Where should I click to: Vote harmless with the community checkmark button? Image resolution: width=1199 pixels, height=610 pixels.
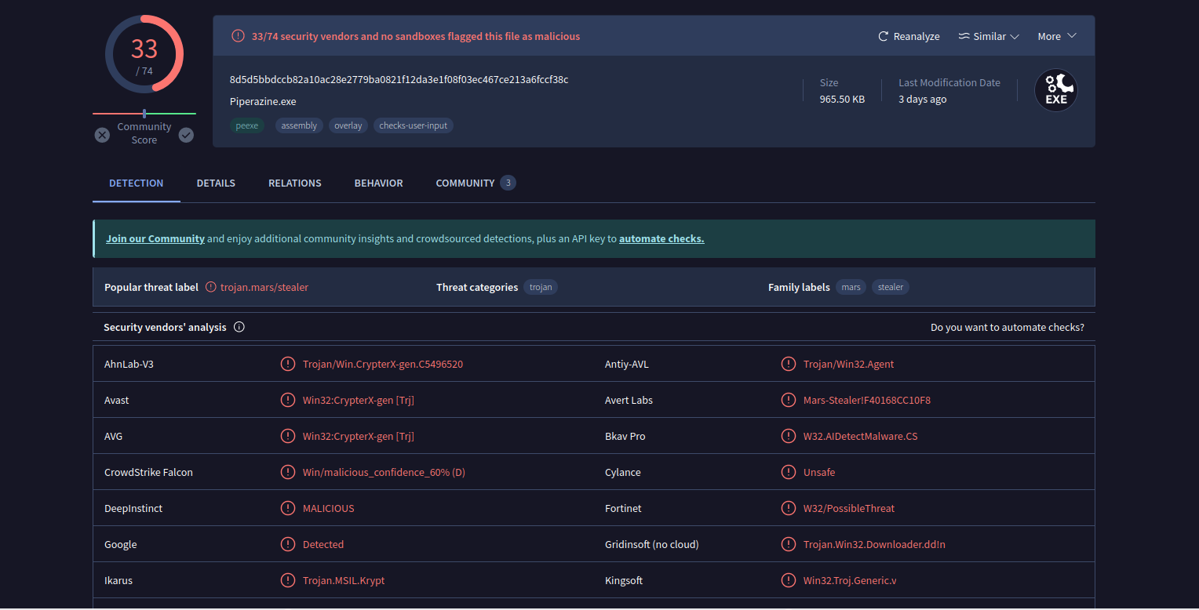186,135
